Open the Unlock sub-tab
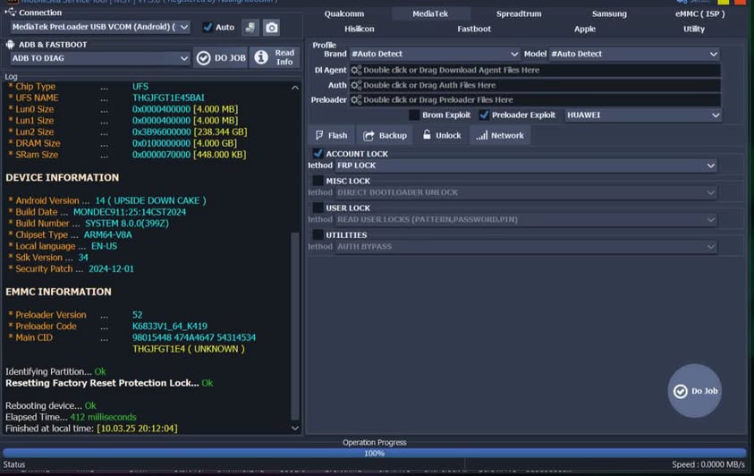 [442, 136]
